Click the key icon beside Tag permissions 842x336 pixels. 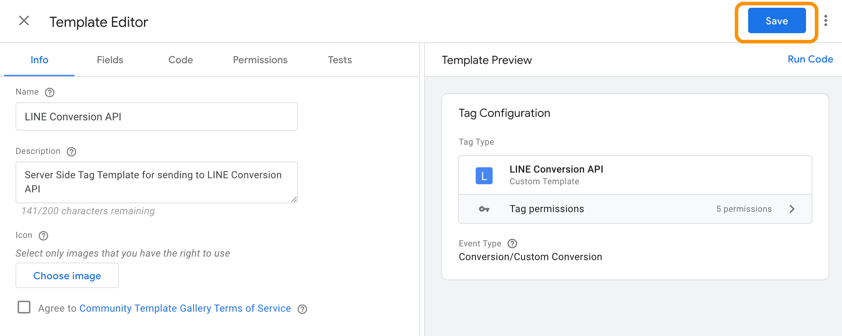click(484, 209)
